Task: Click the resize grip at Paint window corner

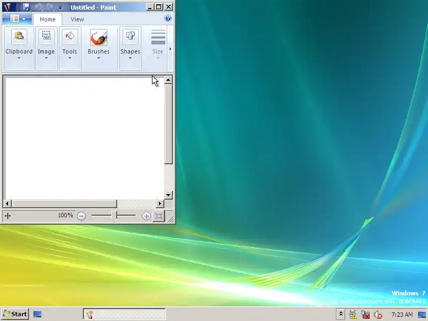Action: pyautogui.click(x=171, y=219)
